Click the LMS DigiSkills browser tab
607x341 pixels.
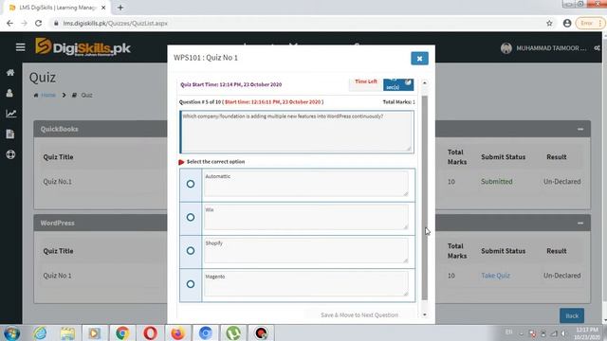56,8
